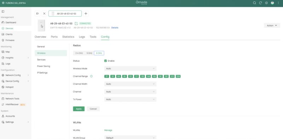Viewport: 283px width, 139px height.
Task: Open the Channel Width dropdown
Action: [130, 84]
